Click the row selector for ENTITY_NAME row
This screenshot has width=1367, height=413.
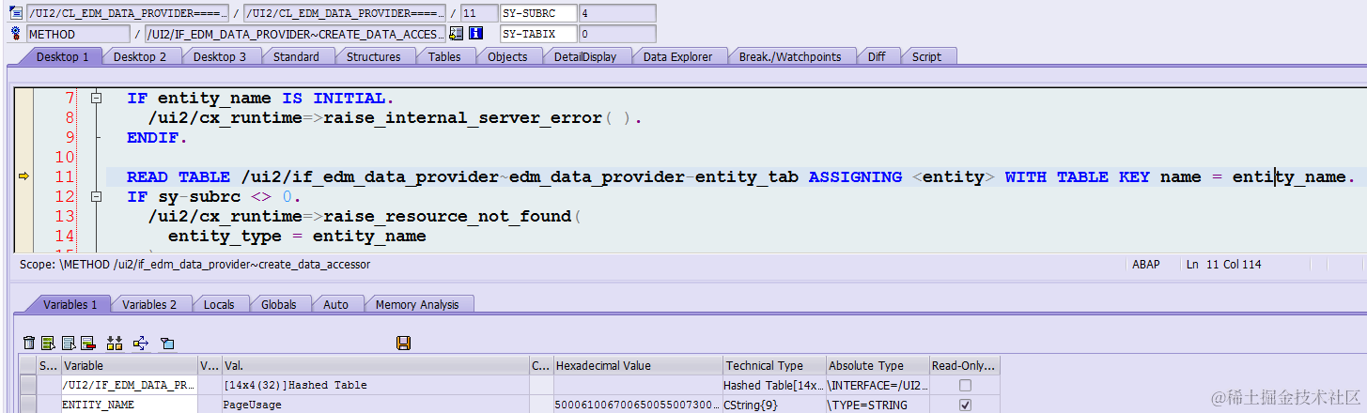coord(27,405)
